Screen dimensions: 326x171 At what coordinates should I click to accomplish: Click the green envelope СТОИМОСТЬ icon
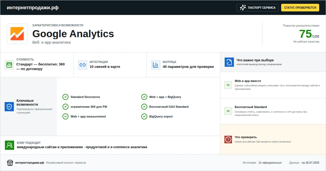[x=9, y=65]
